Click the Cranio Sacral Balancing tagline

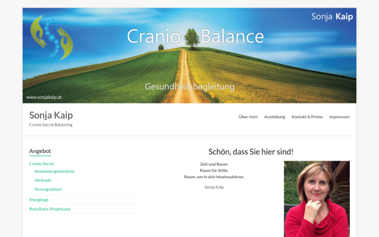tap(51, 125)
